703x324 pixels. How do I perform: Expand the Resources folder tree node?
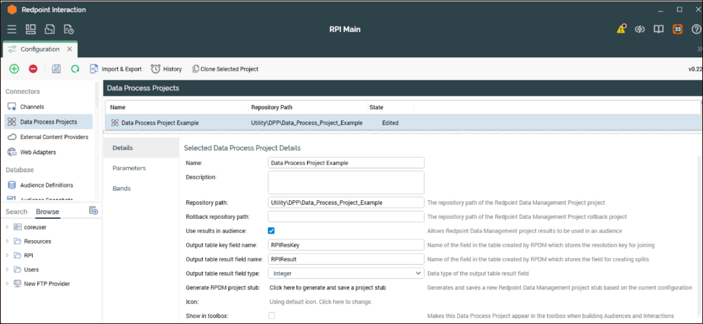click(7, 242)
